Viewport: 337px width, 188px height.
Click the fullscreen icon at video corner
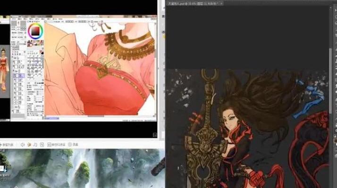click(x=155, y=135)
